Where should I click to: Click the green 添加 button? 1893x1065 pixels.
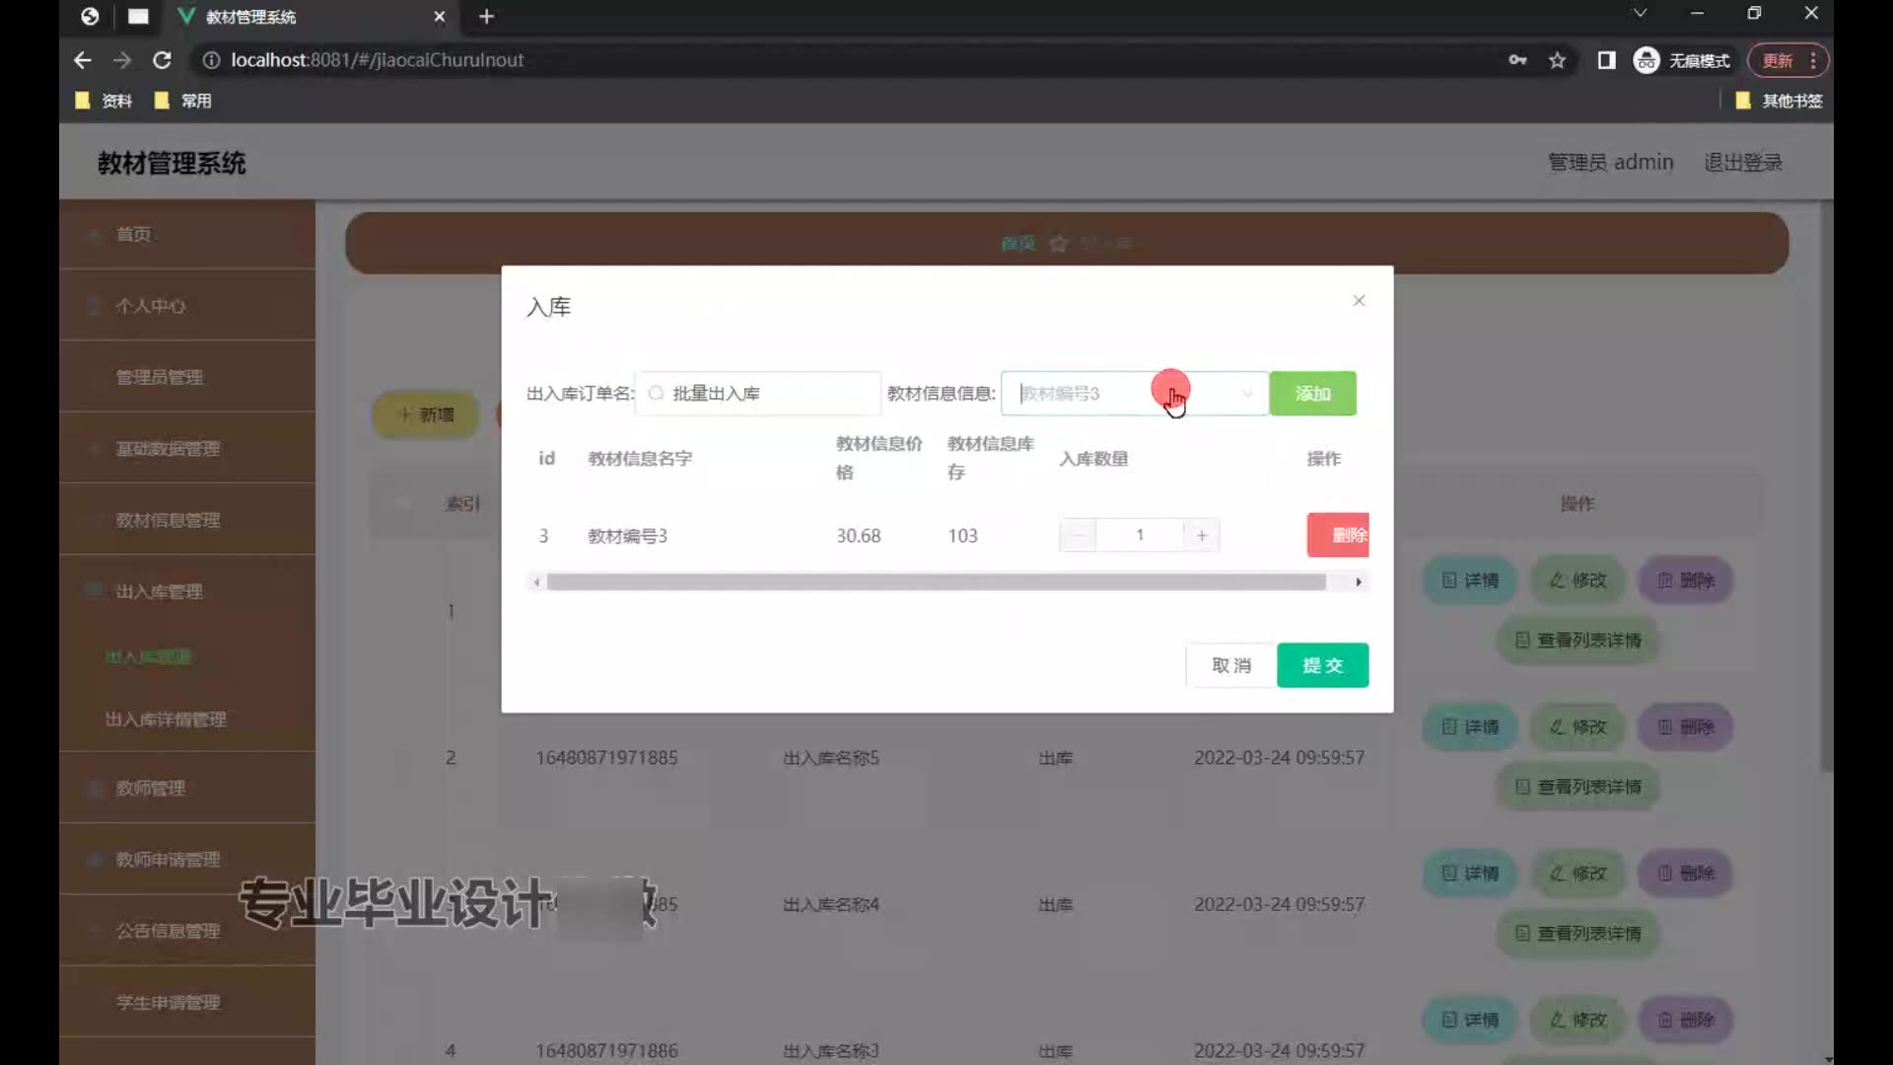coord(1312,393)
